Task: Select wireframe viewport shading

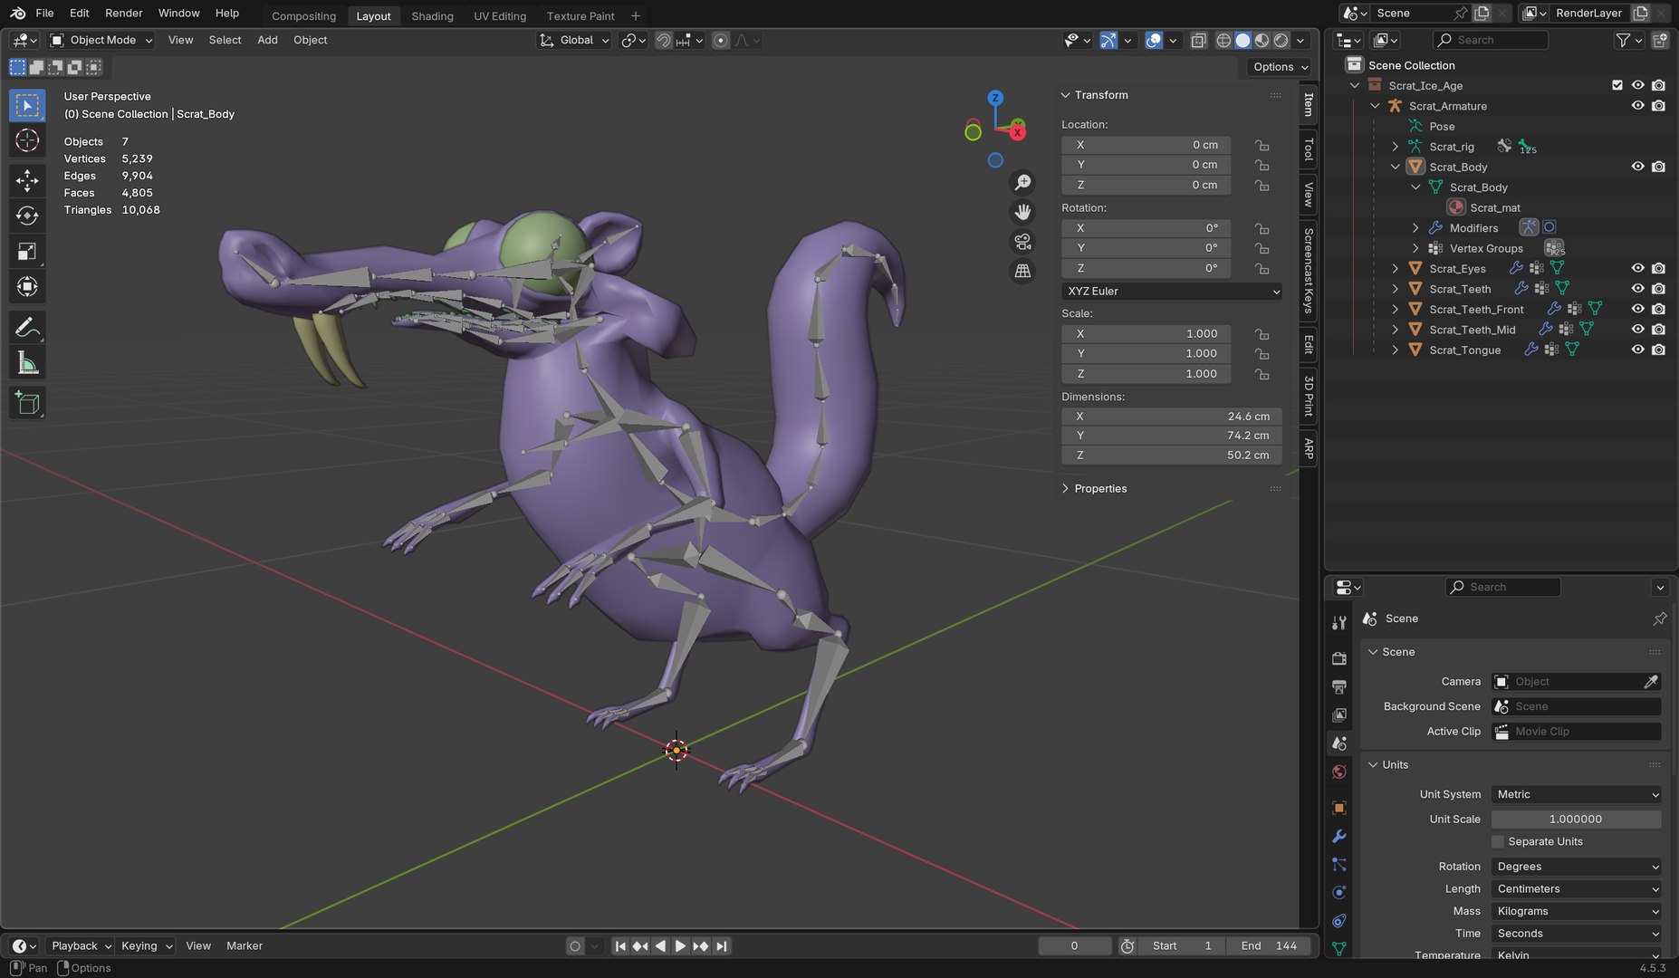Action: click(x=1223, y=40)
